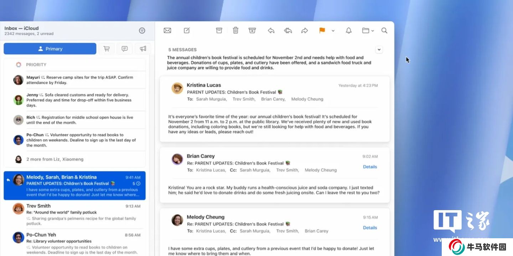Collapse the 5 messages summary chevron
Viewport: 513px width, 256px height.
click(x=379, y=50)
